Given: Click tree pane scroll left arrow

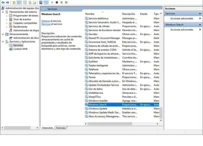Looking at the screenshot, I should [2, 128].
